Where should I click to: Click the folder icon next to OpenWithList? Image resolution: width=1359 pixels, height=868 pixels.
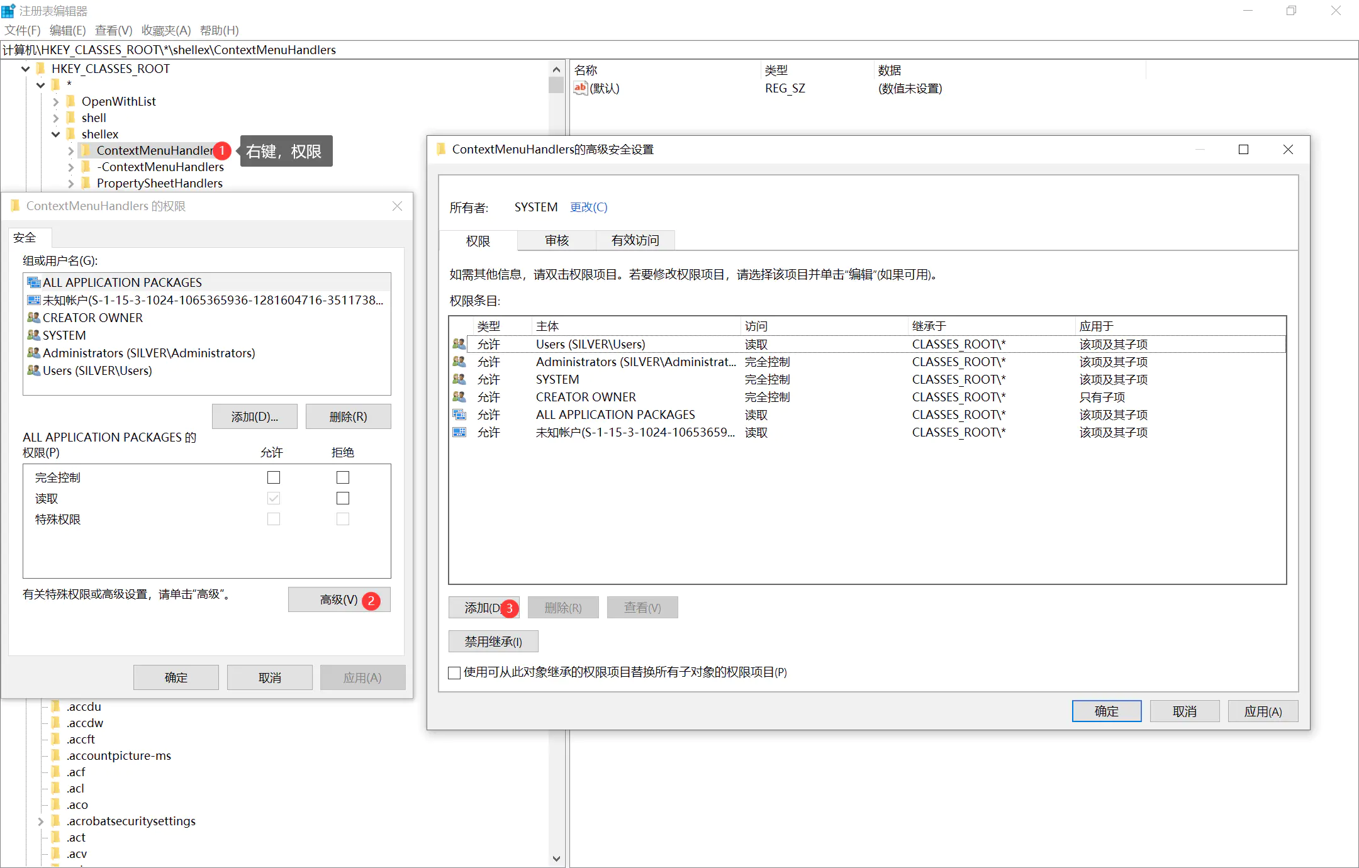(x=71, y=101)
